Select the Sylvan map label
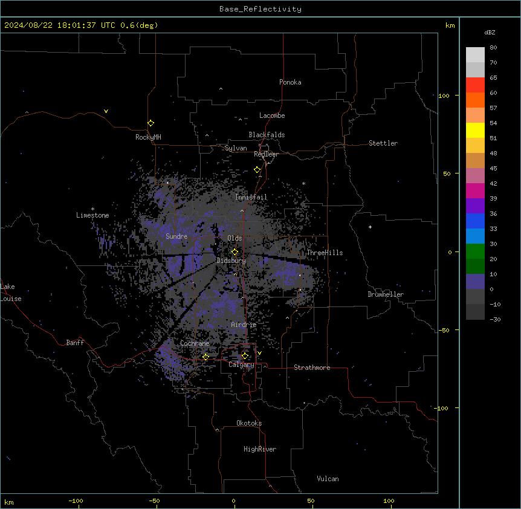The image size is (521, 509). (236, 148)
